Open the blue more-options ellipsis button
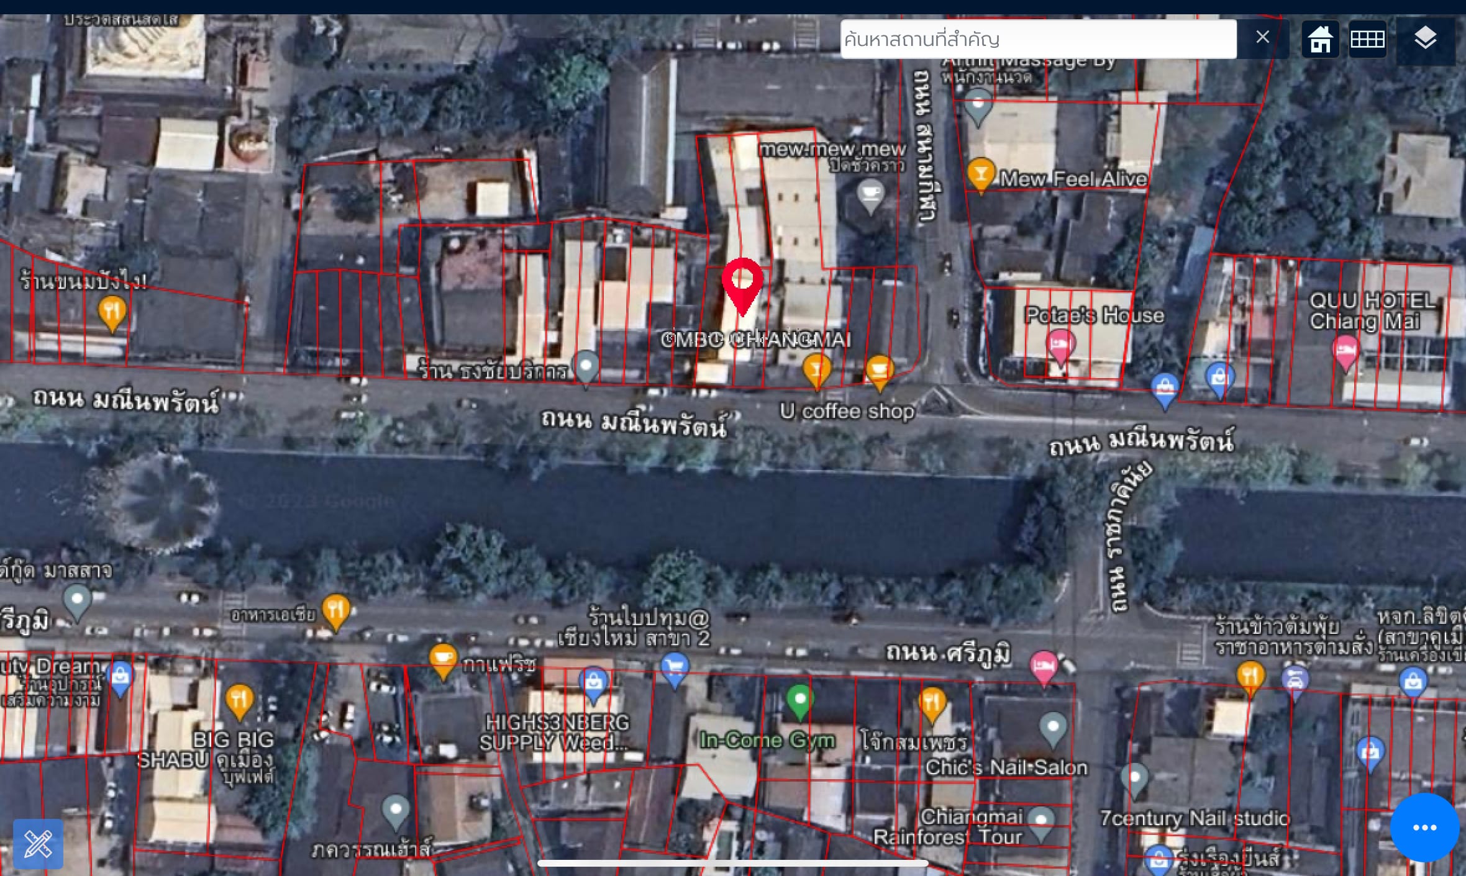This screenshot has height=876, width=1466. (x=1424, y=827)
